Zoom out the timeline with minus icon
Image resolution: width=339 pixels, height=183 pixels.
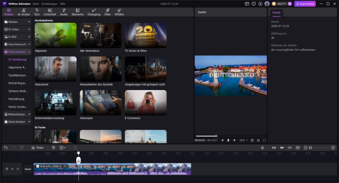(x=305, y=147)
